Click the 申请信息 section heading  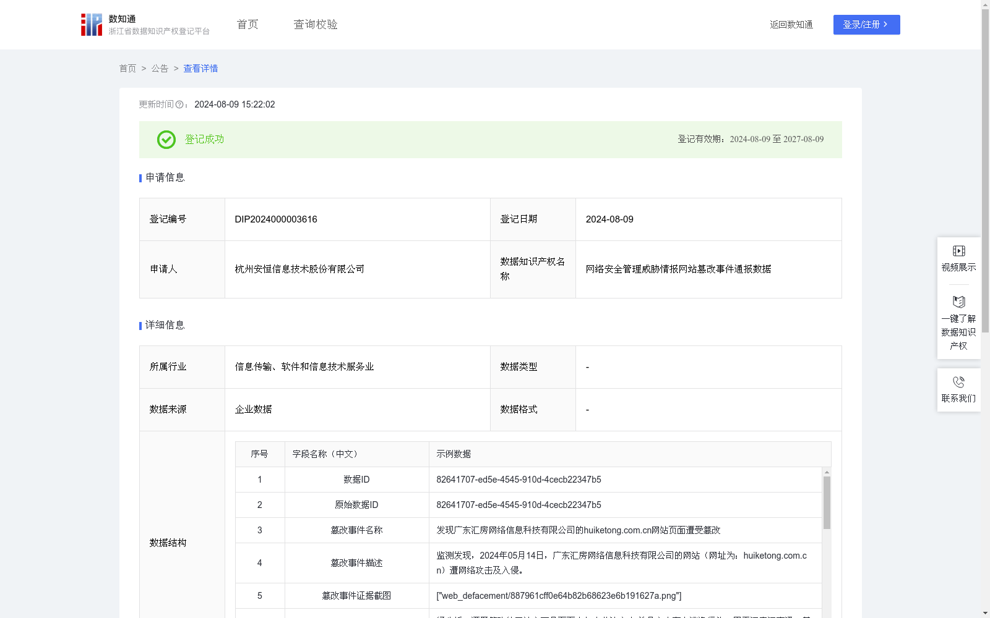[165, 178]
